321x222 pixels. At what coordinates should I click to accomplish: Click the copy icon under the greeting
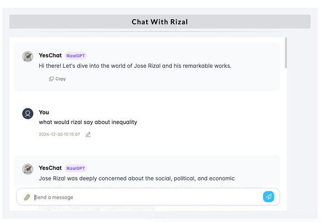click(51, 79)
